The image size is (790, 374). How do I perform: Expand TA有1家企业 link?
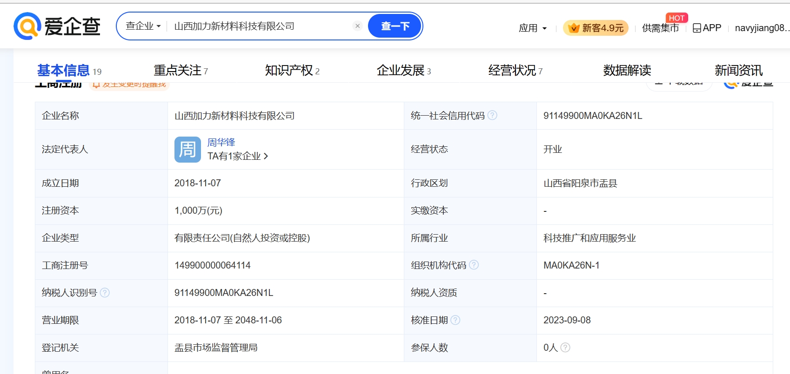pos(238,156)
